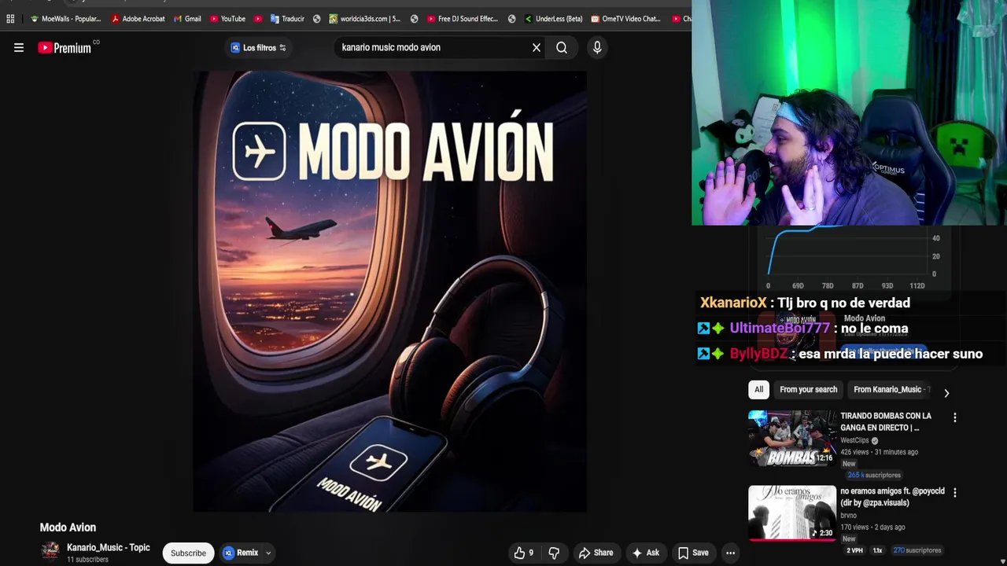Click the 265 k suscriptores badge
The image size is (1007, 566).
point(874,475)
